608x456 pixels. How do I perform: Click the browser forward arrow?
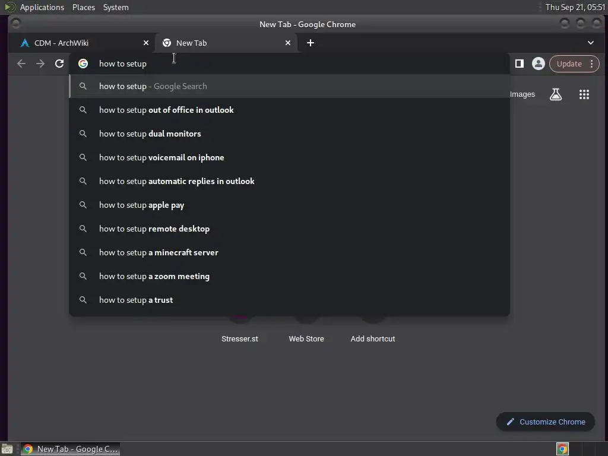(x=40, y=64)
